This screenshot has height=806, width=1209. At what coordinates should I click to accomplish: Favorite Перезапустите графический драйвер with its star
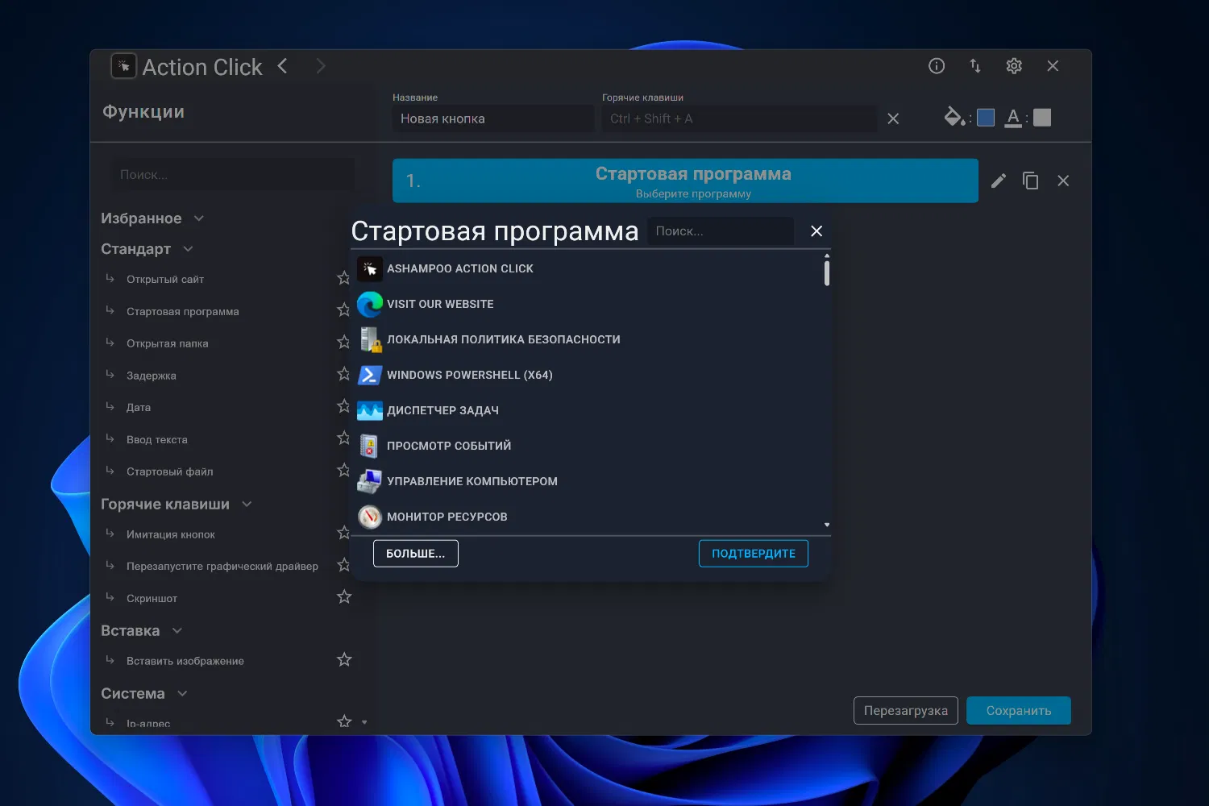click(x=344, y=565)
